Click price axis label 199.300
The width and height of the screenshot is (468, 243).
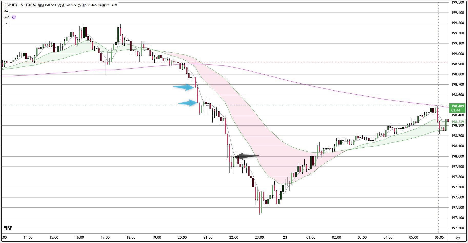coord(457,23)
